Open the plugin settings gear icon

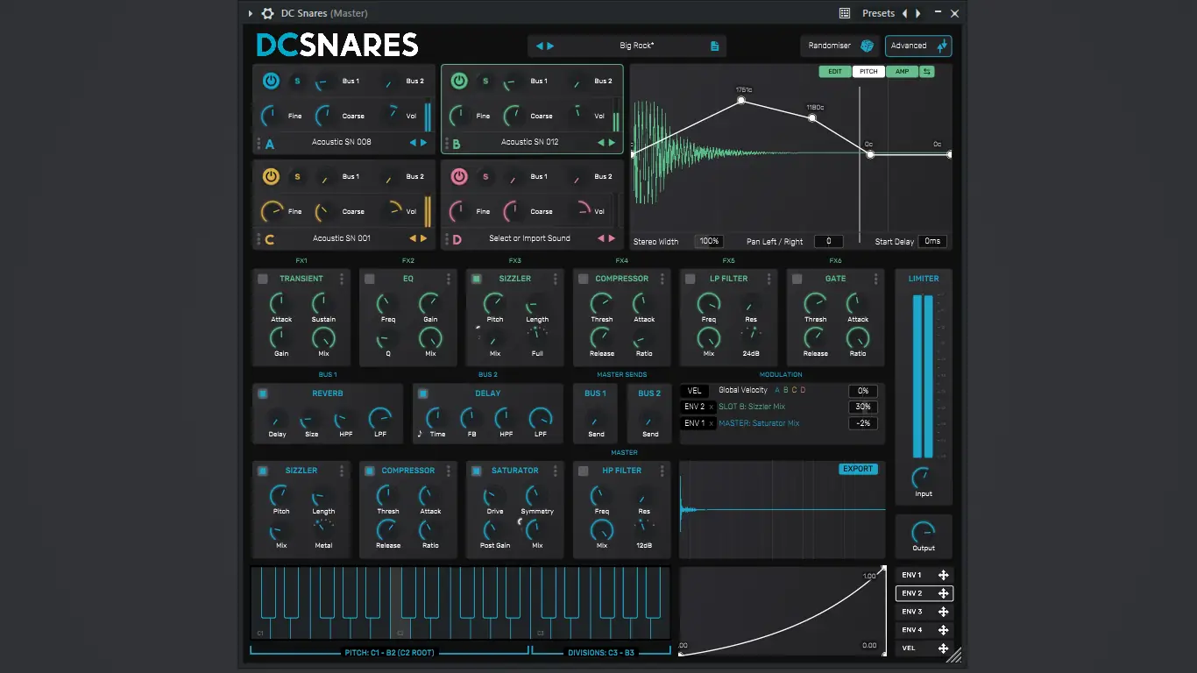(x=268, y=13)
